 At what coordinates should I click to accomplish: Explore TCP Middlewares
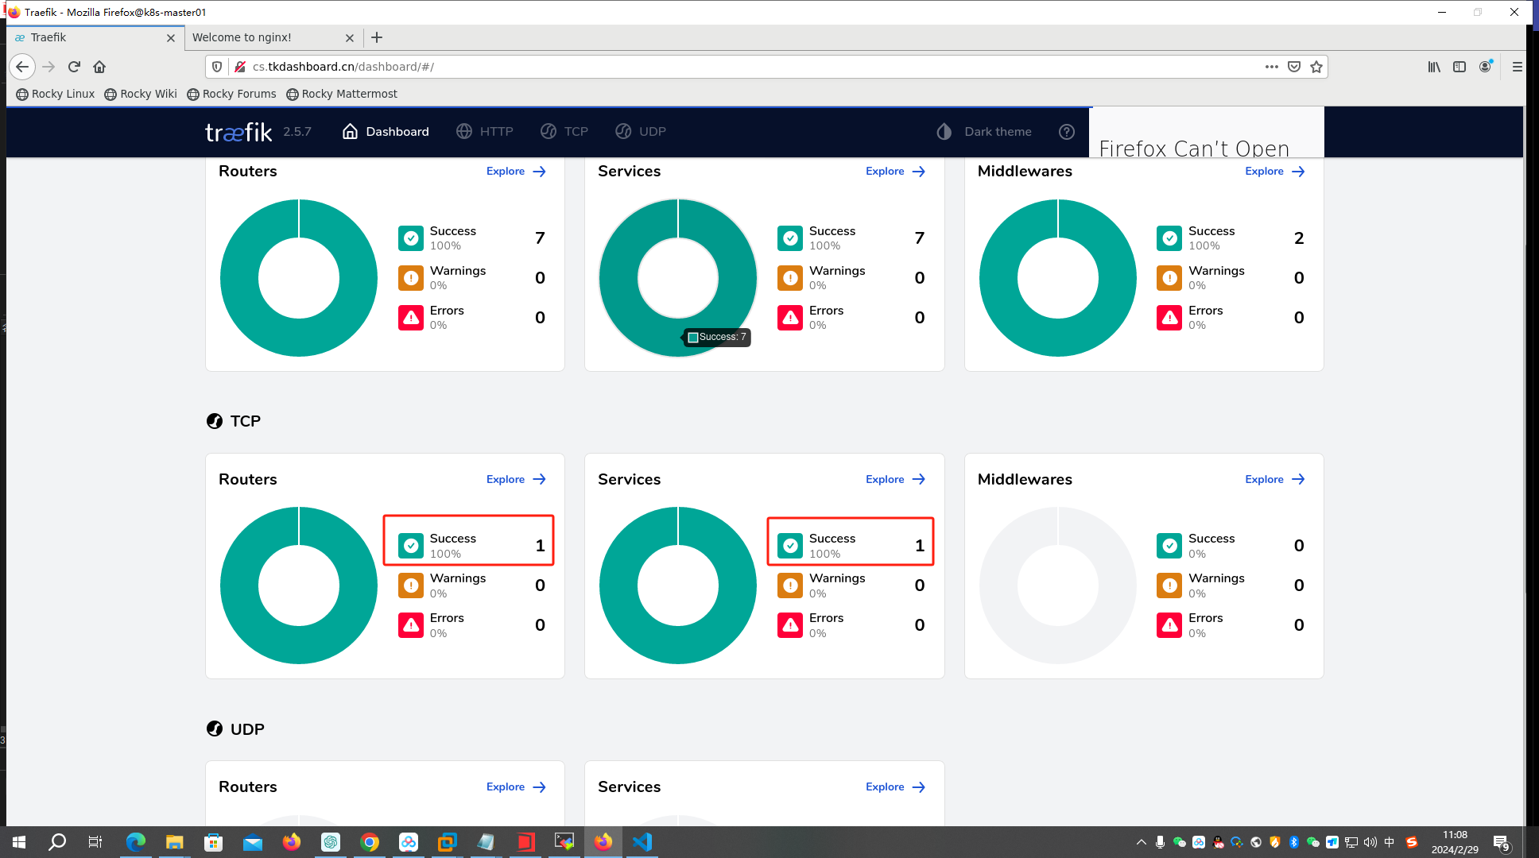[1275, 480]
